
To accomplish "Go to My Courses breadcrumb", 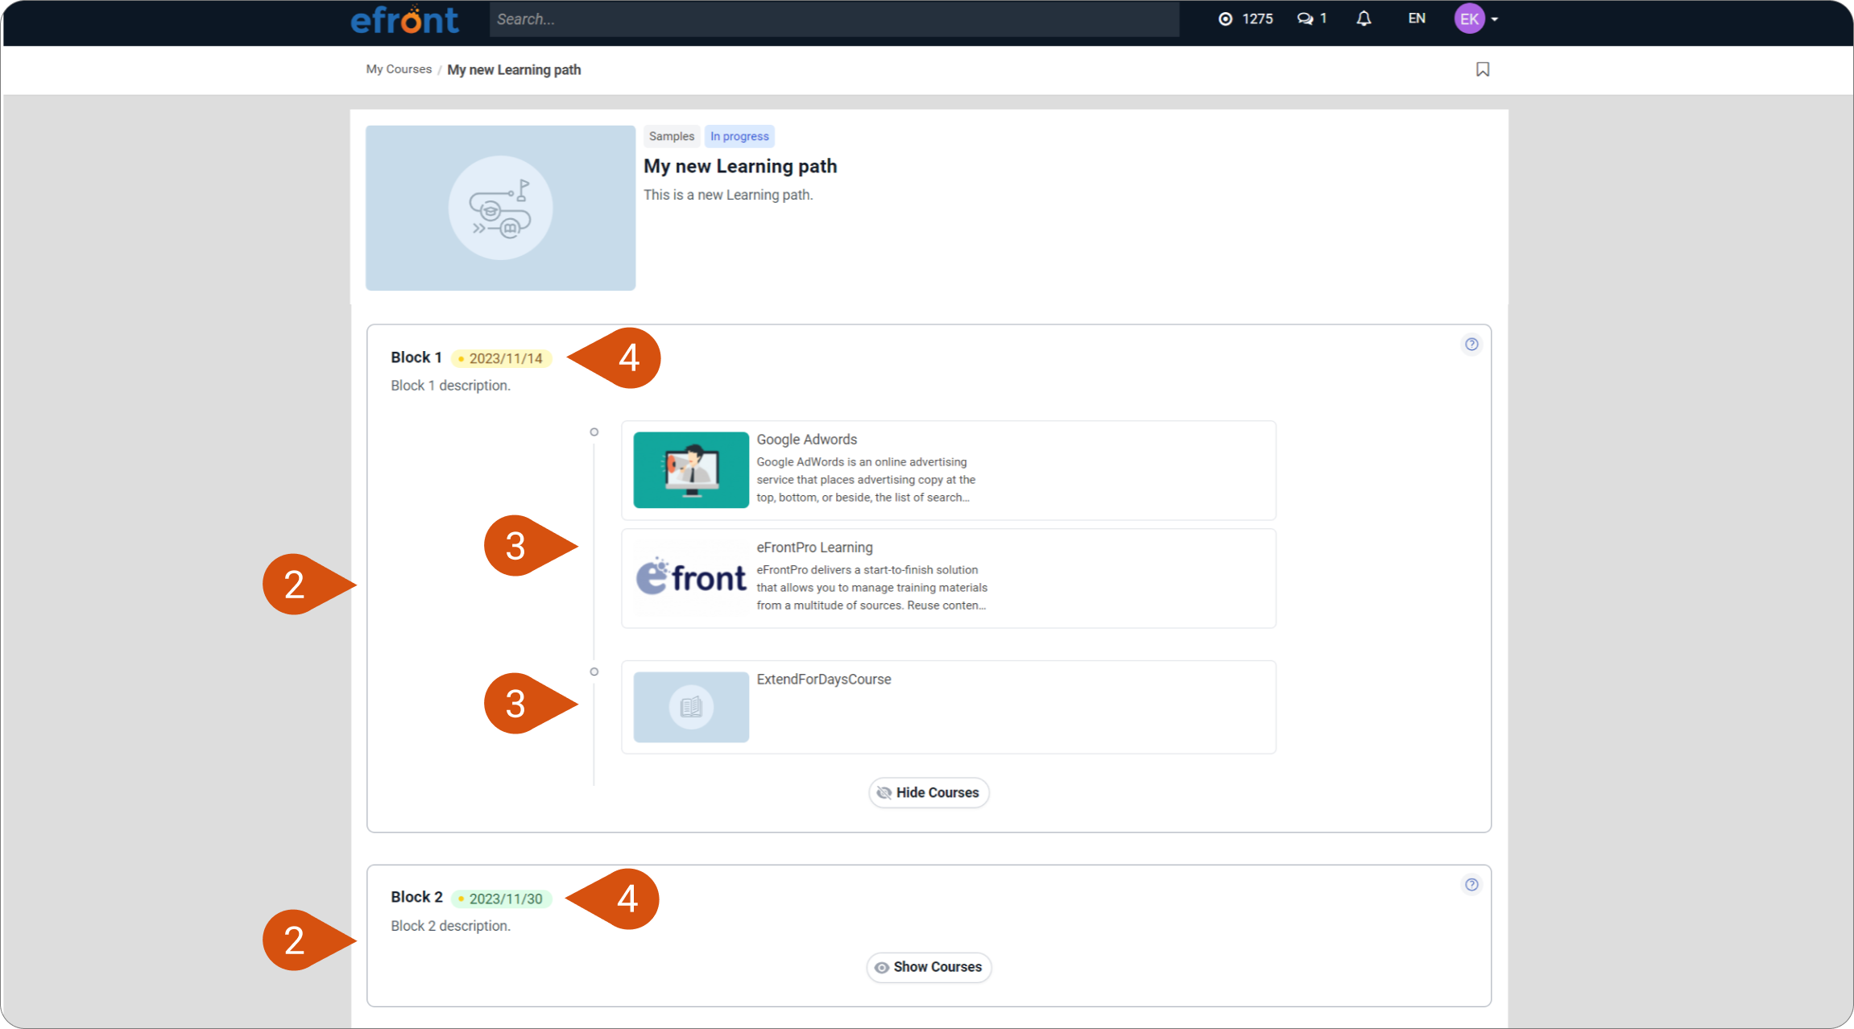I will point(399,69).
